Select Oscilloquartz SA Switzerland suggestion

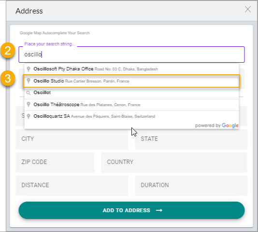coord(131,116)
